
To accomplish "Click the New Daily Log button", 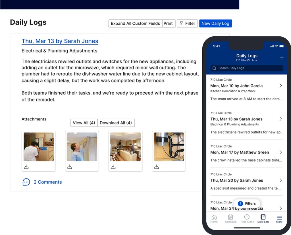I will click(215, 23).
